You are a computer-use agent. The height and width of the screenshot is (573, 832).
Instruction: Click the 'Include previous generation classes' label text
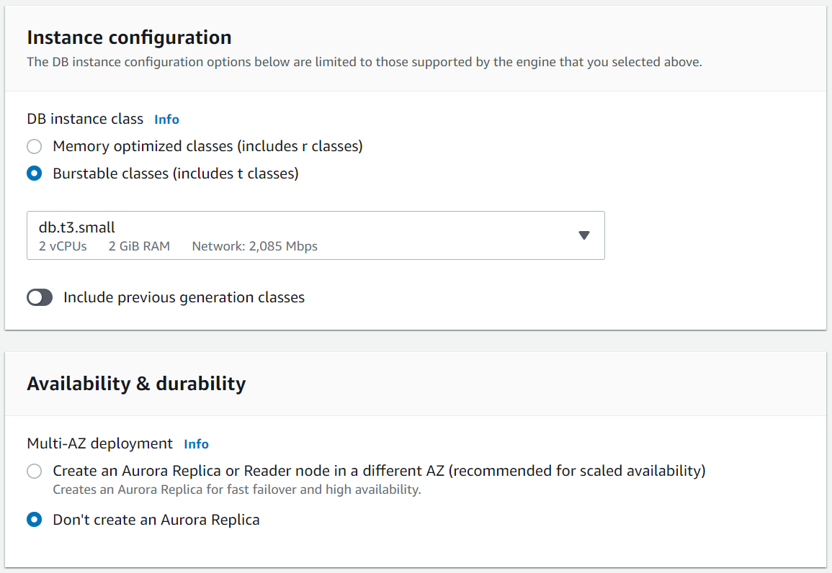[184, 298]
